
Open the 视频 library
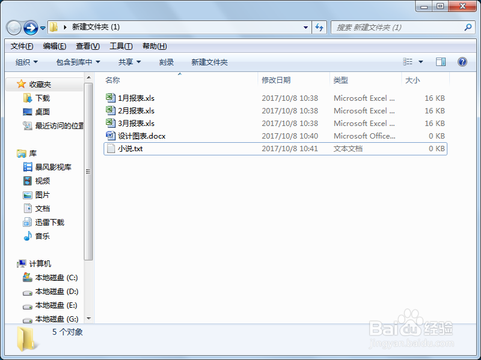pos(42,181)
